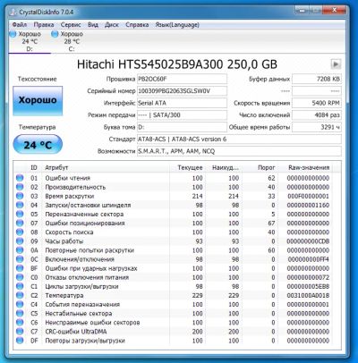Image resolution: width=358 pixels, height=363 pixels.
Task: Open the Диск menu
Action: [112, 25]
